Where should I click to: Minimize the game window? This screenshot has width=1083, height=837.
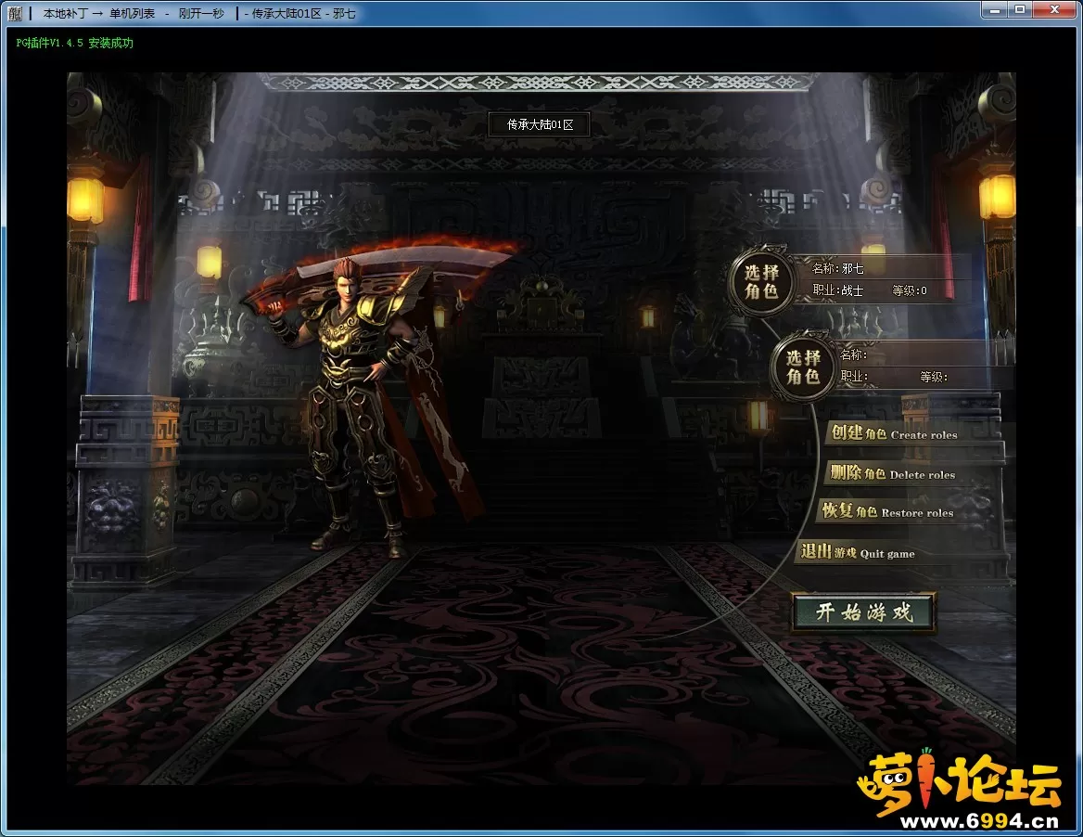tap(995, 9)
